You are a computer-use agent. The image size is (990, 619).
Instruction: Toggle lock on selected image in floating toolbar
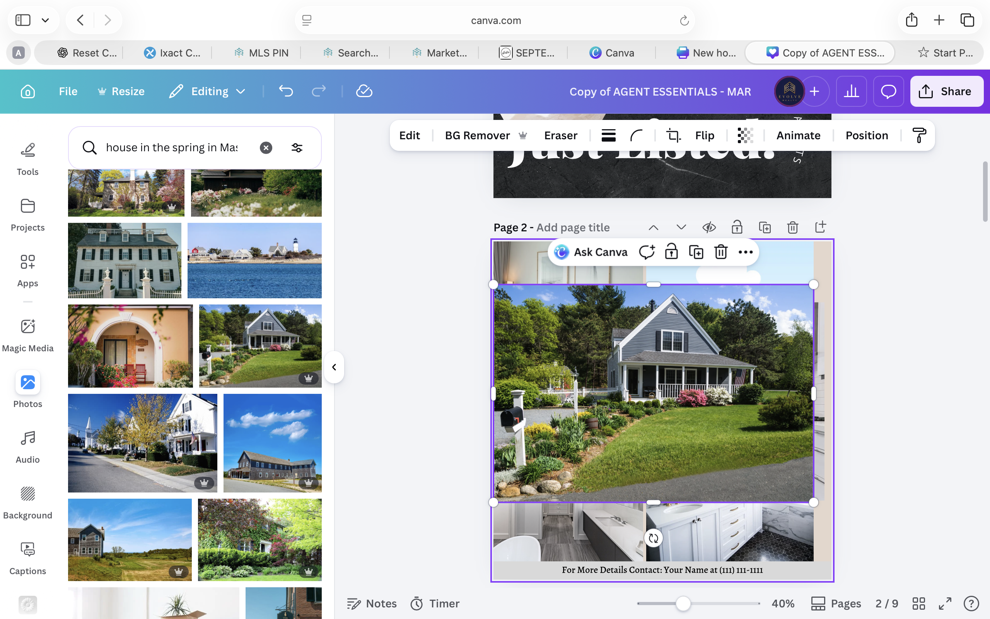[671, 252]
